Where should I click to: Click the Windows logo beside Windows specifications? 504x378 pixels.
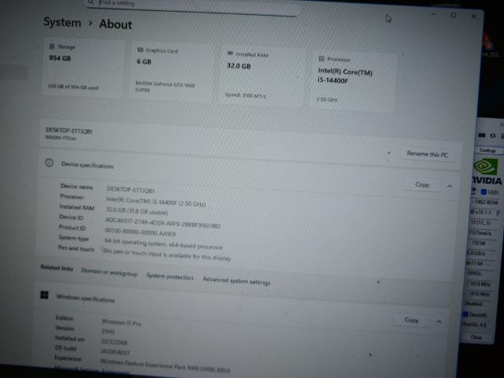click(x=44, y=296)
